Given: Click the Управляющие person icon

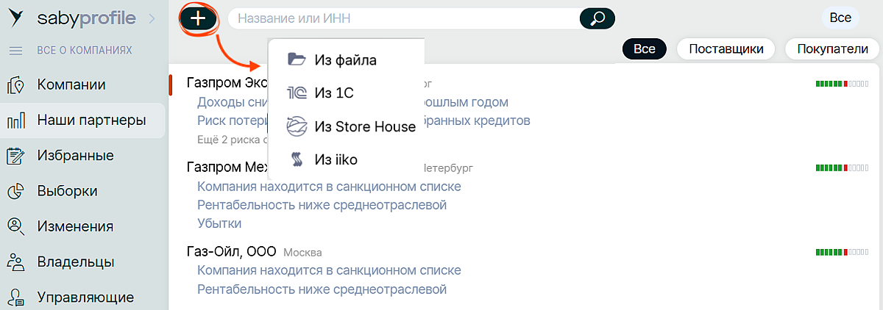Looking at the screenshot, I should pyautogui.click(x=15, y=297).
